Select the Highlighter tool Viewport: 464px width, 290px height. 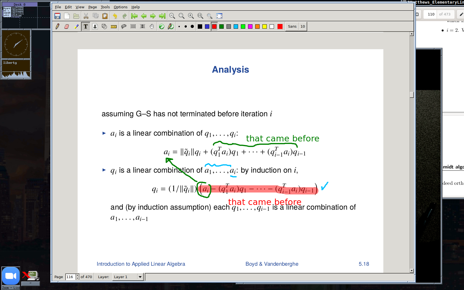coord(76,27)
